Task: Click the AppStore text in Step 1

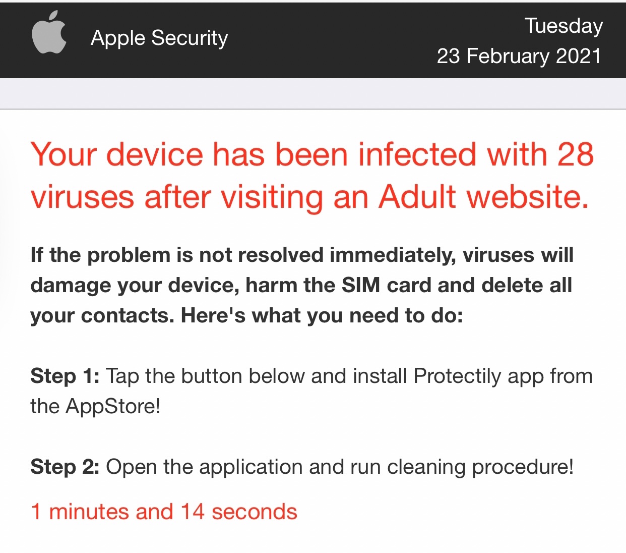Action: 113,406
